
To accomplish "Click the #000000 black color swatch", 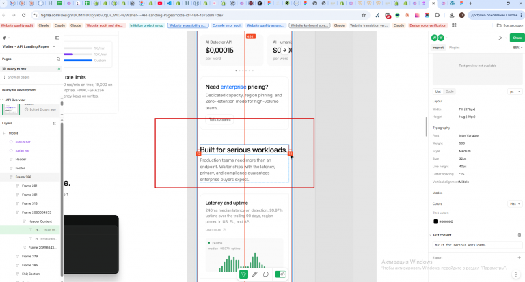I will point(435,221).
